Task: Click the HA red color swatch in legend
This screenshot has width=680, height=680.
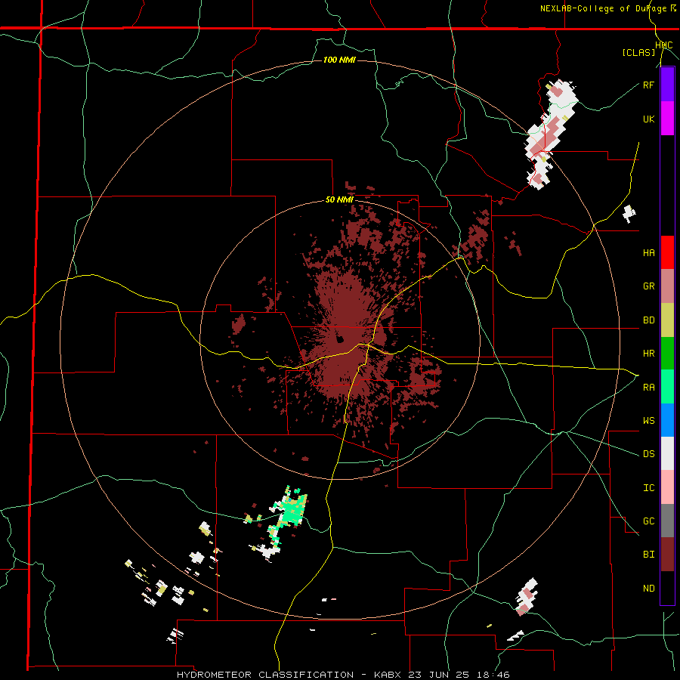Action: tap(667, 252)
